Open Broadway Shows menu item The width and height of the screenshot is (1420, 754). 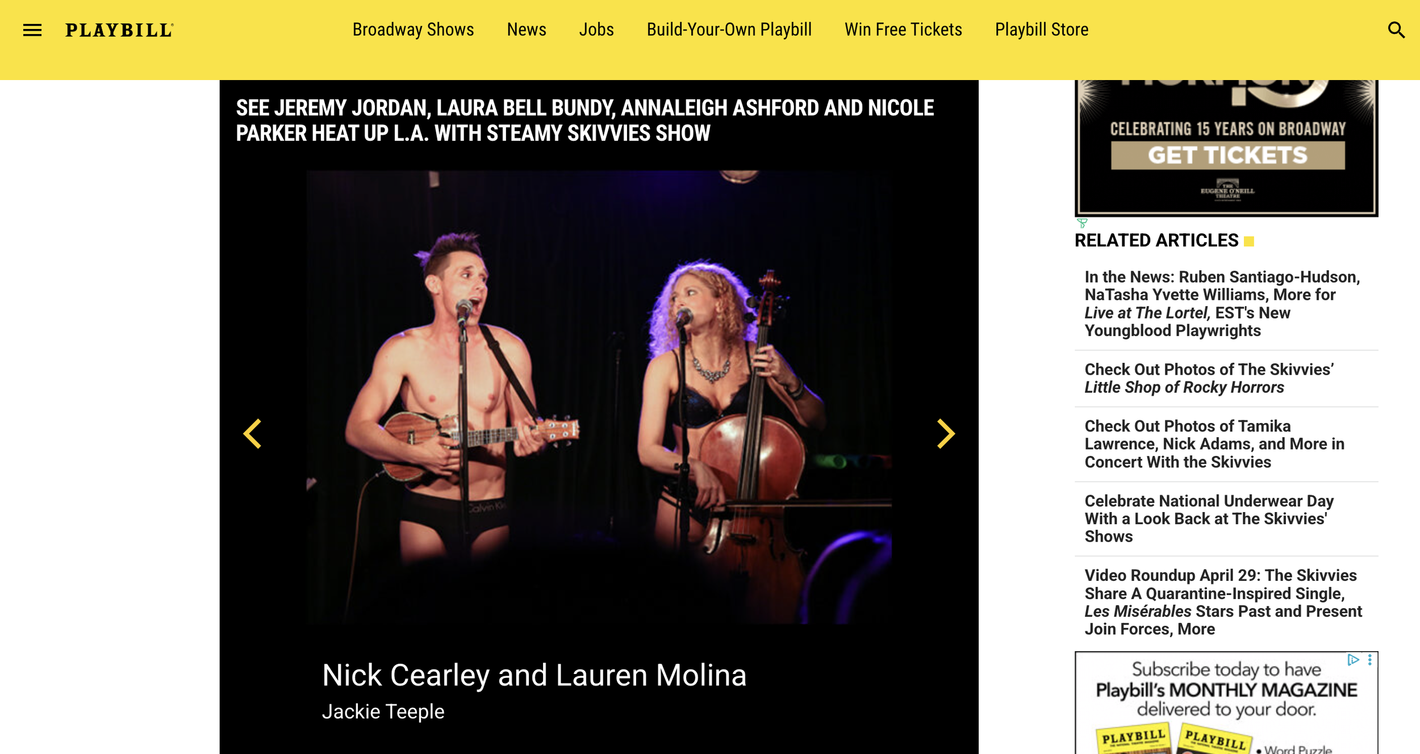coord(413,30)
